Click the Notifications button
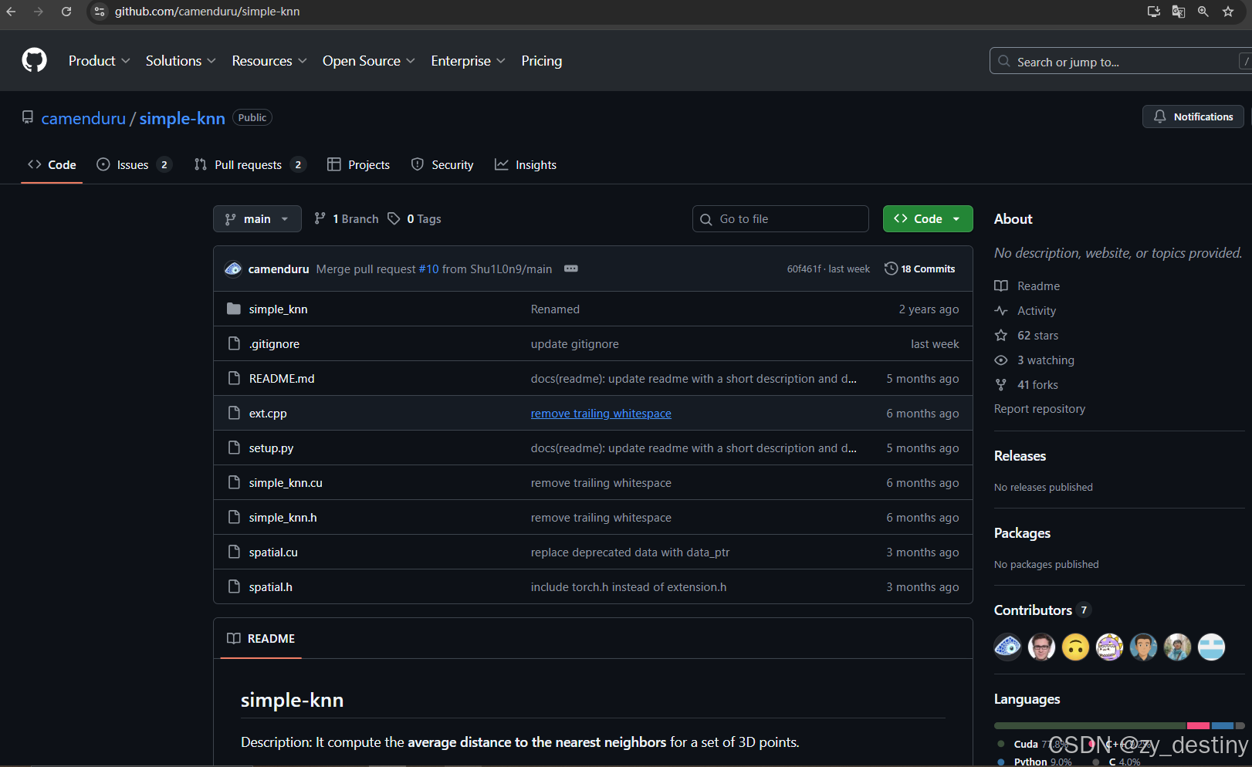1252x767 pixels. click(1193, 117)
